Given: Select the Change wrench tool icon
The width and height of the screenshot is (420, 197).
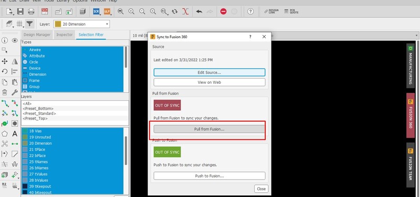Looking at the screenshot, I should [15, 93].
